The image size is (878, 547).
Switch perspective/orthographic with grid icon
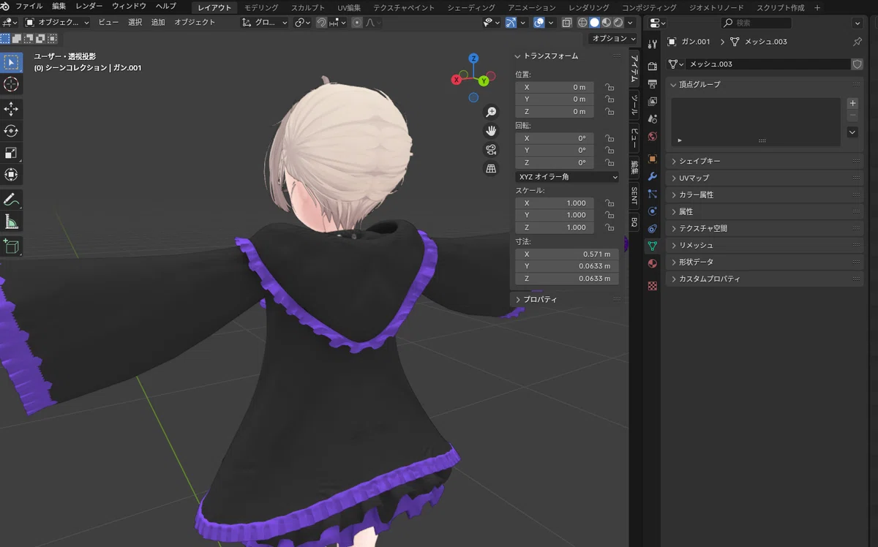[491, 169]
